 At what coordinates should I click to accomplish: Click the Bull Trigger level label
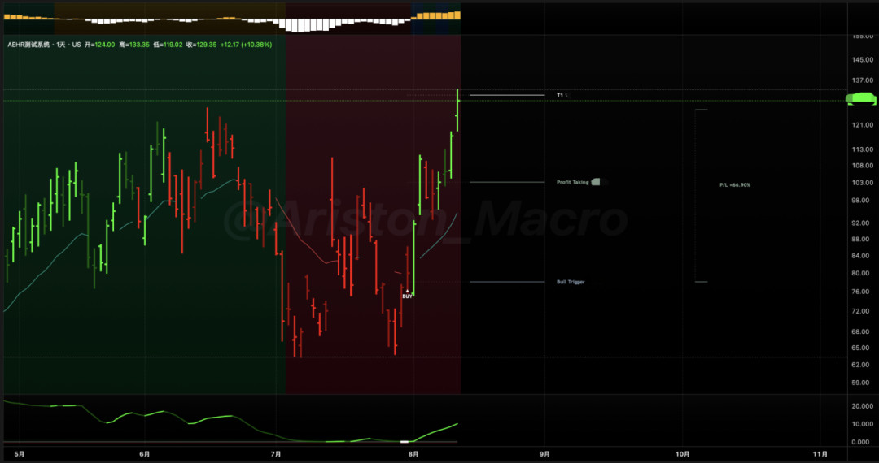[570, 282]
